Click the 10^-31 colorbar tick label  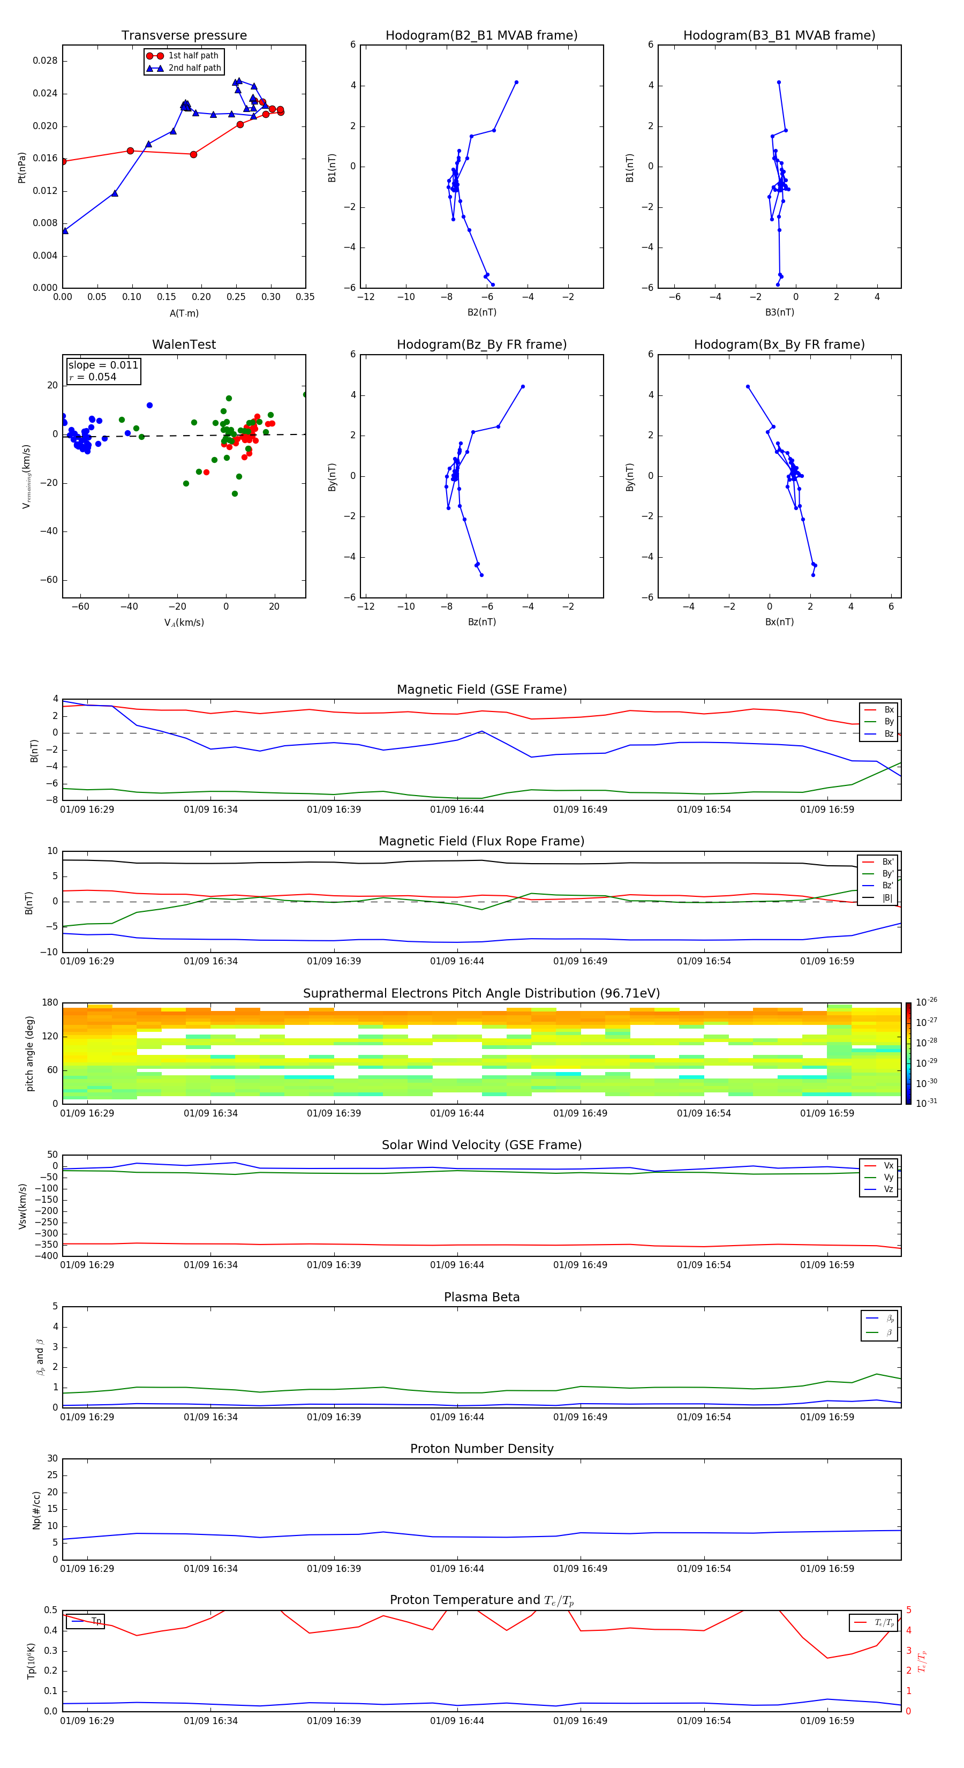pos(927,1103)
